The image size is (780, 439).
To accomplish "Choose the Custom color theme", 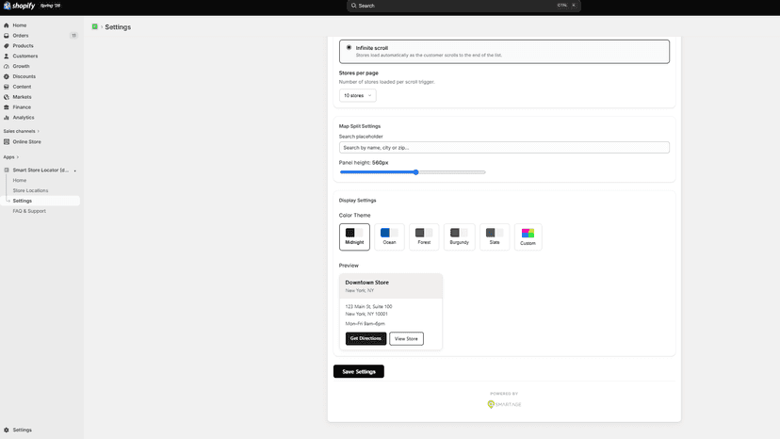I will (x=528, y=236).
